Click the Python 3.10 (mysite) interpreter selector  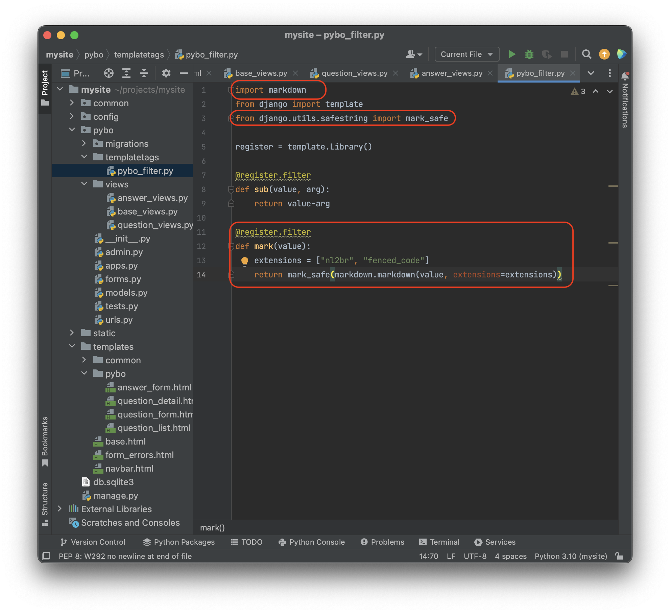(x=571, y=556)
